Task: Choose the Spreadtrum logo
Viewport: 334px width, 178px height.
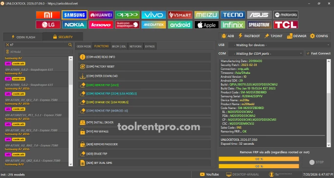Action: click(260, 25)
